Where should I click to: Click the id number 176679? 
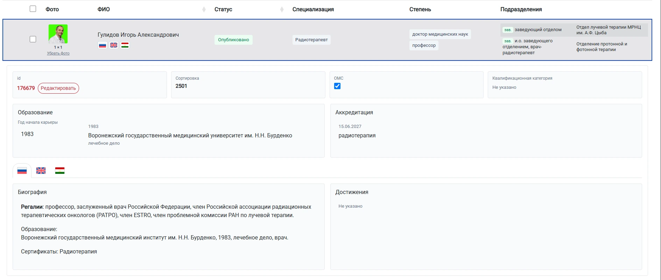coord(26,88)
